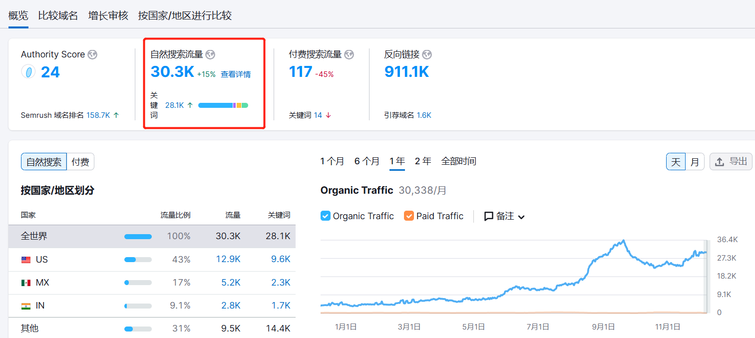Open the 备注 dropdown
Image resolution: width=755 pixels, height=338 pixels.
(x=504, y=216)
